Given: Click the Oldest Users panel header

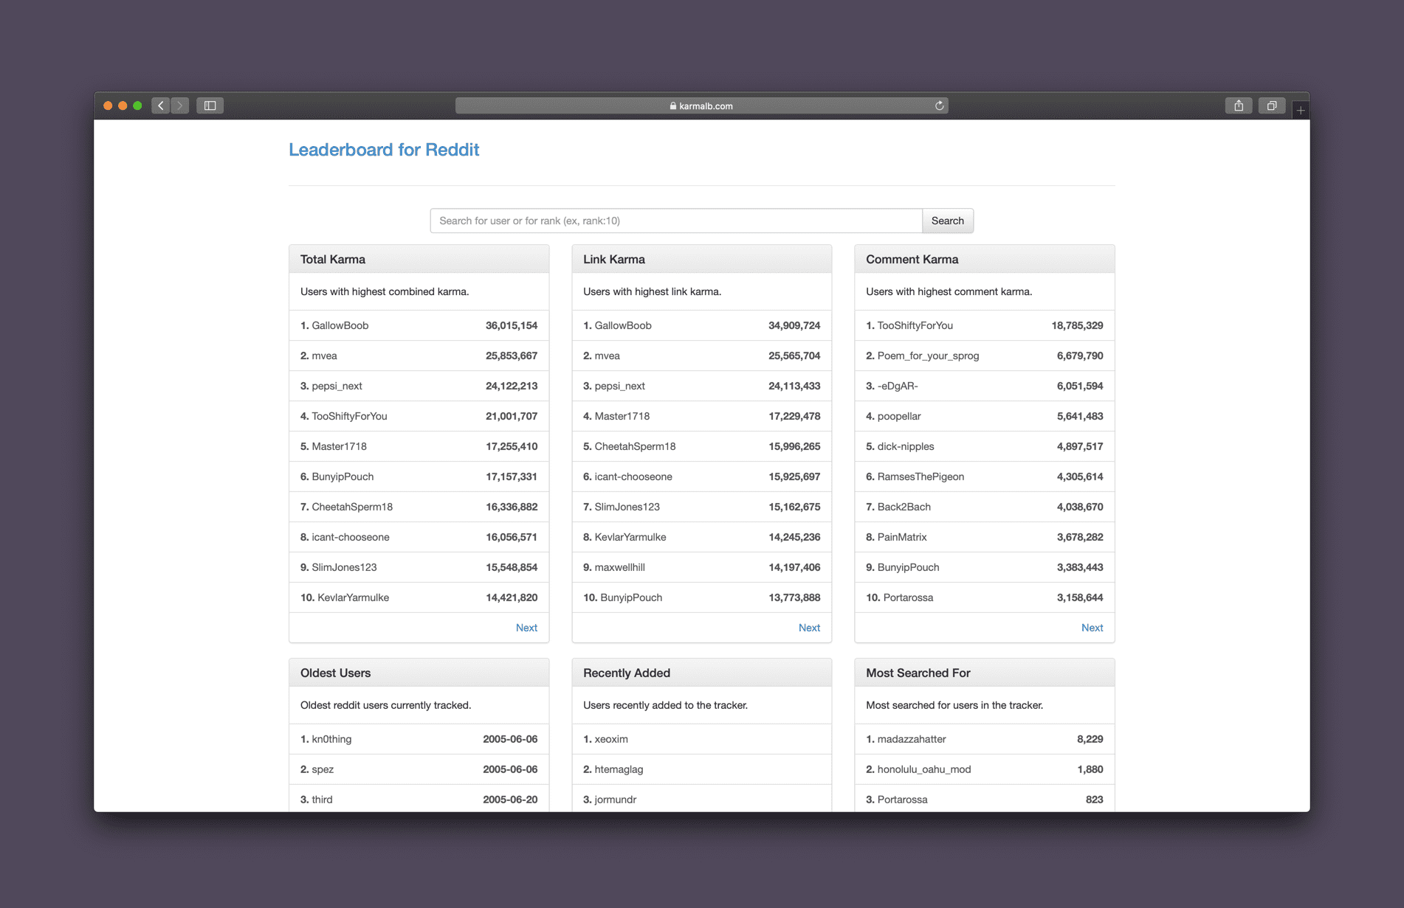Looking at the screenshot, I should pos(419,673).
